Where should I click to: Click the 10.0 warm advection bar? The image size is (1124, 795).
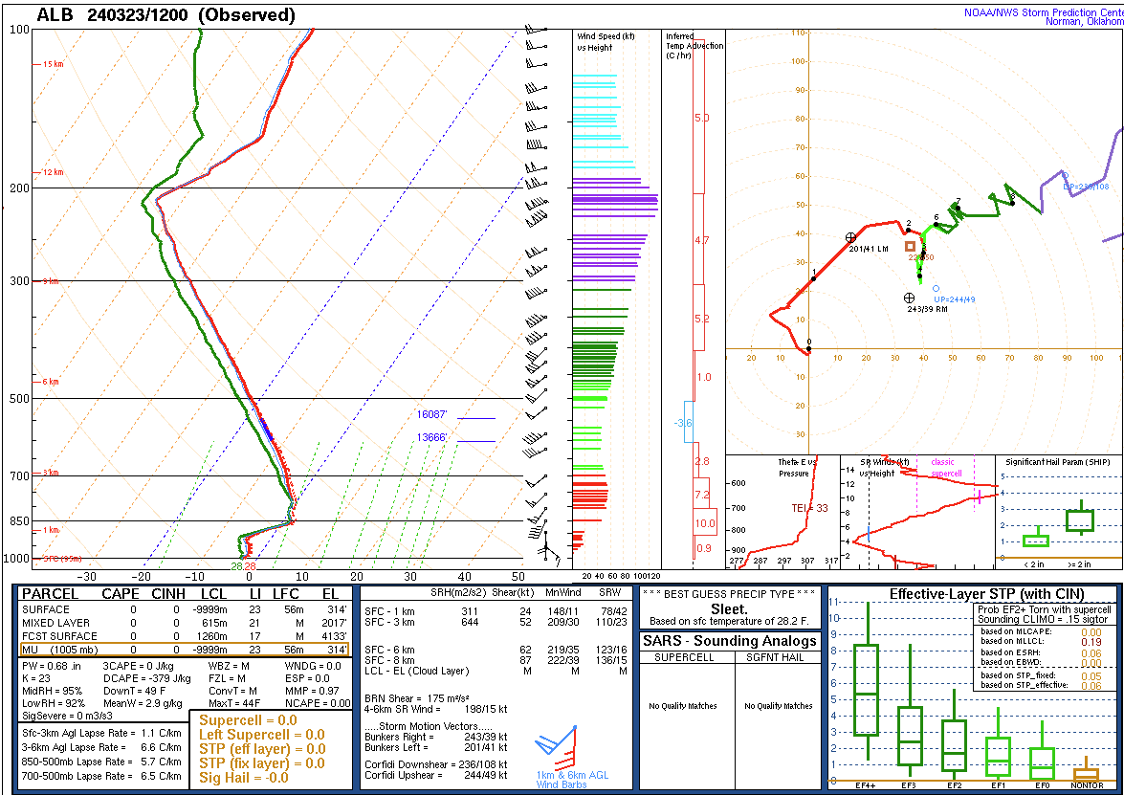coord(705,522)
